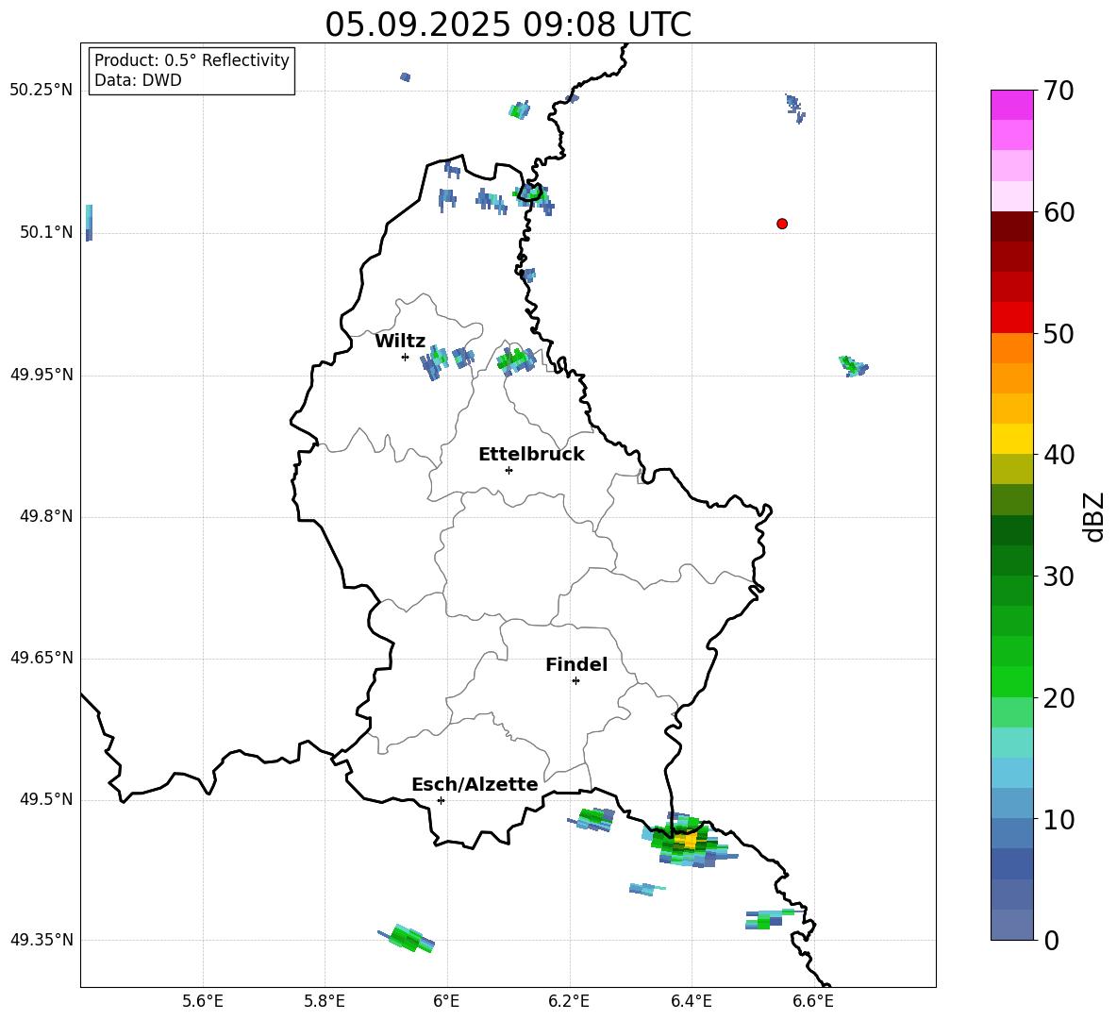
Task: Click the Ettelbruck city label
Action: point(531,455)
